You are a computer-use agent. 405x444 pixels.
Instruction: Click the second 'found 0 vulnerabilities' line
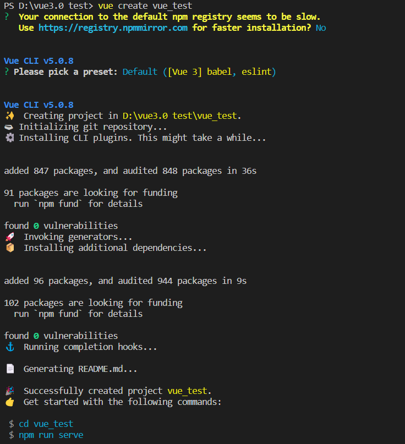(x=61, y=336)
